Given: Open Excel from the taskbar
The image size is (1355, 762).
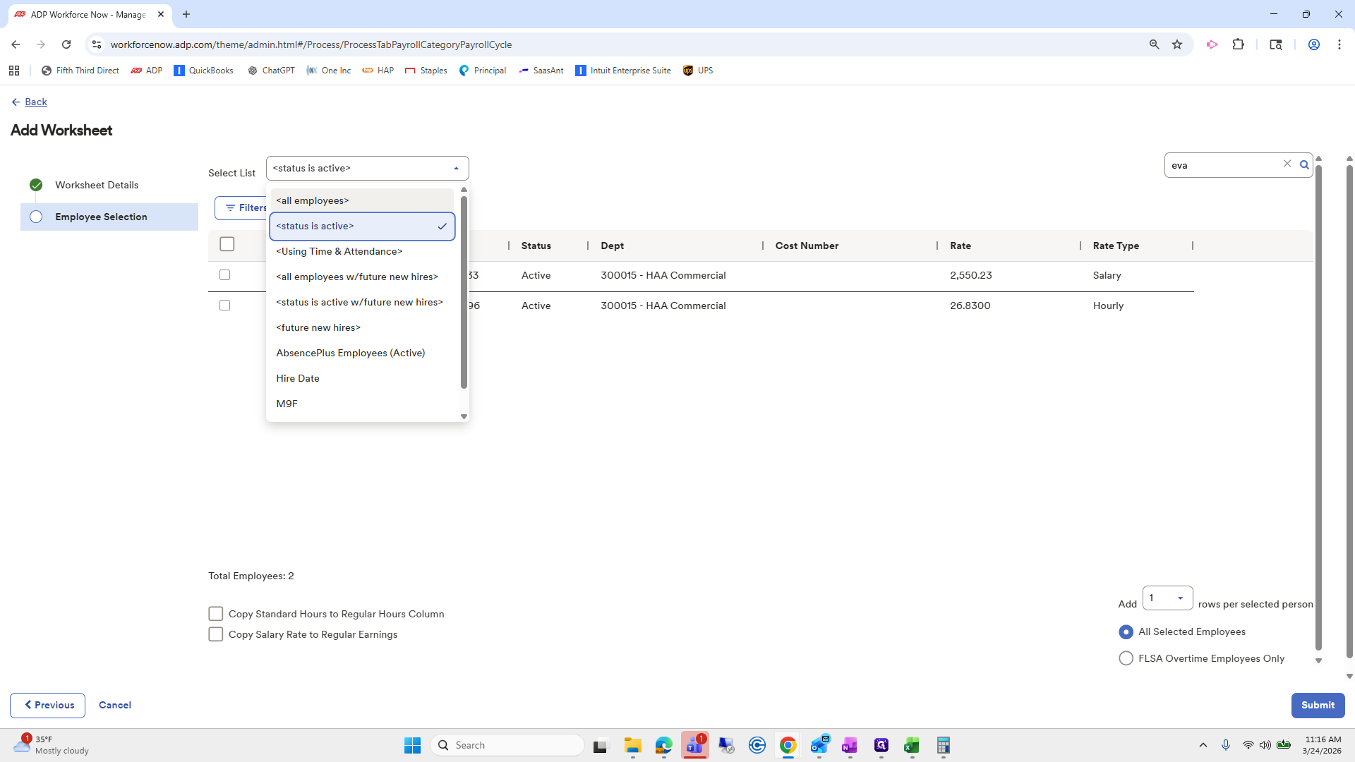Looking at the screenshot, I should [912, 746].
